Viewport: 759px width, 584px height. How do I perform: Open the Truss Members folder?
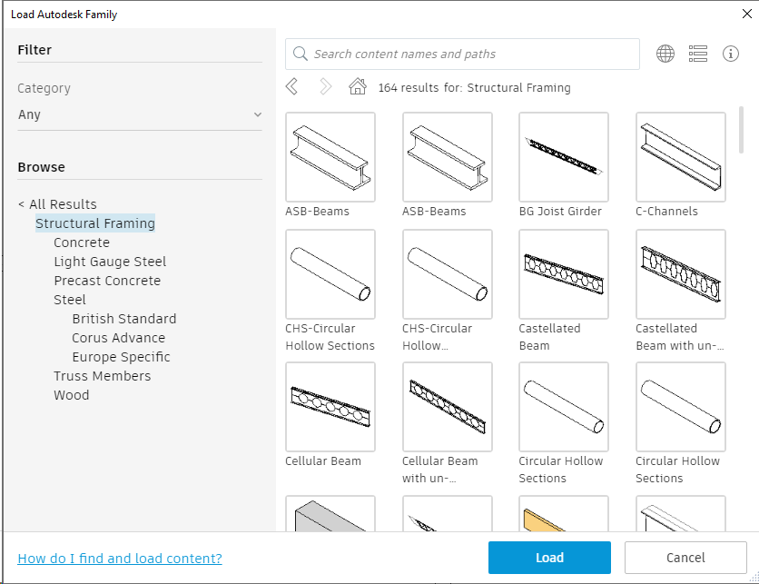[102, 376]
